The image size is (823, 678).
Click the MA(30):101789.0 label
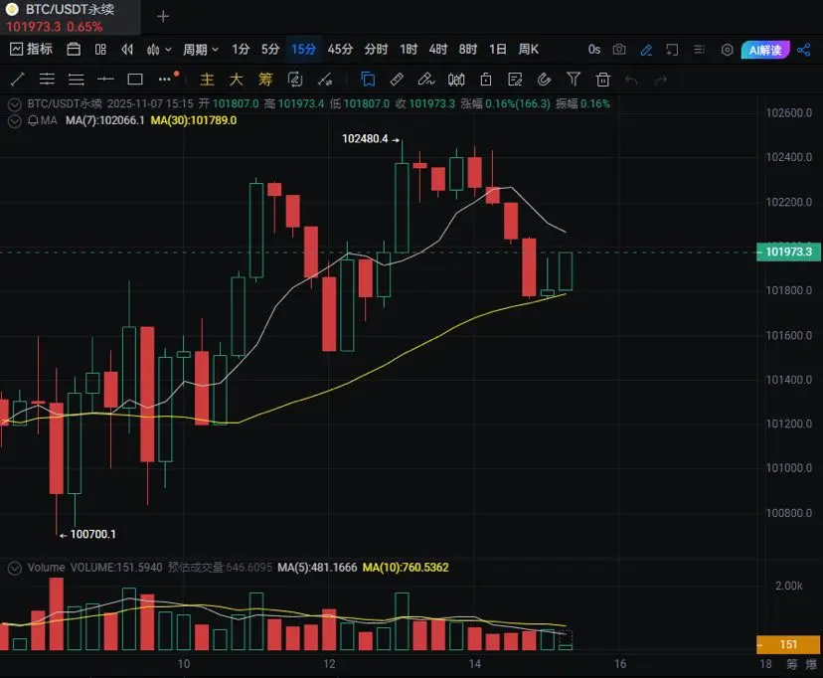pos(194,120)
